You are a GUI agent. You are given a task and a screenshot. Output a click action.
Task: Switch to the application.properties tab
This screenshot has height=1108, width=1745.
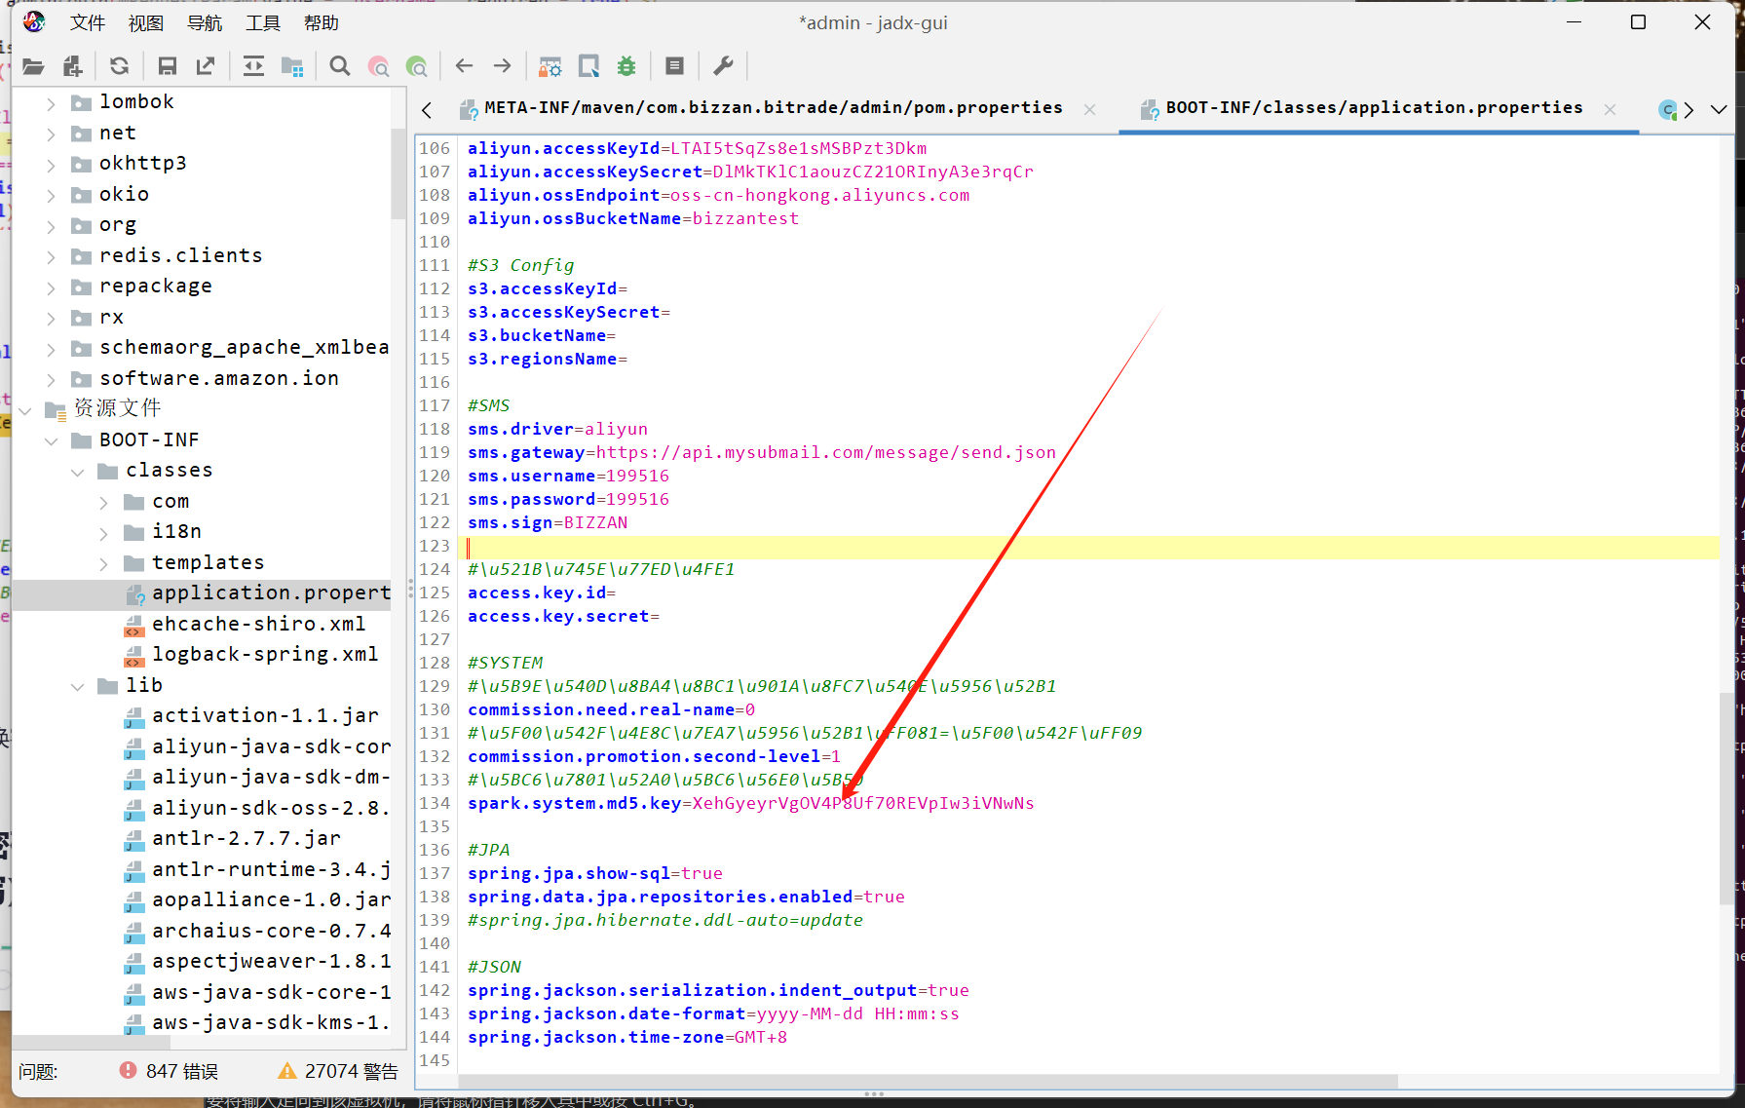pyautogui.click(x=1374, y=108)
